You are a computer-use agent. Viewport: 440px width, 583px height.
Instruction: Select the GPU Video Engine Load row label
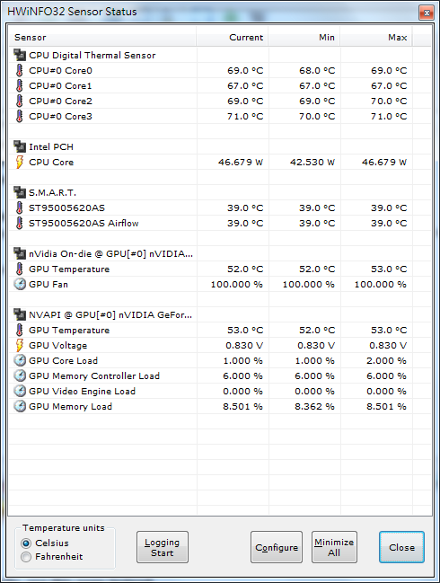tap(82, 391)
